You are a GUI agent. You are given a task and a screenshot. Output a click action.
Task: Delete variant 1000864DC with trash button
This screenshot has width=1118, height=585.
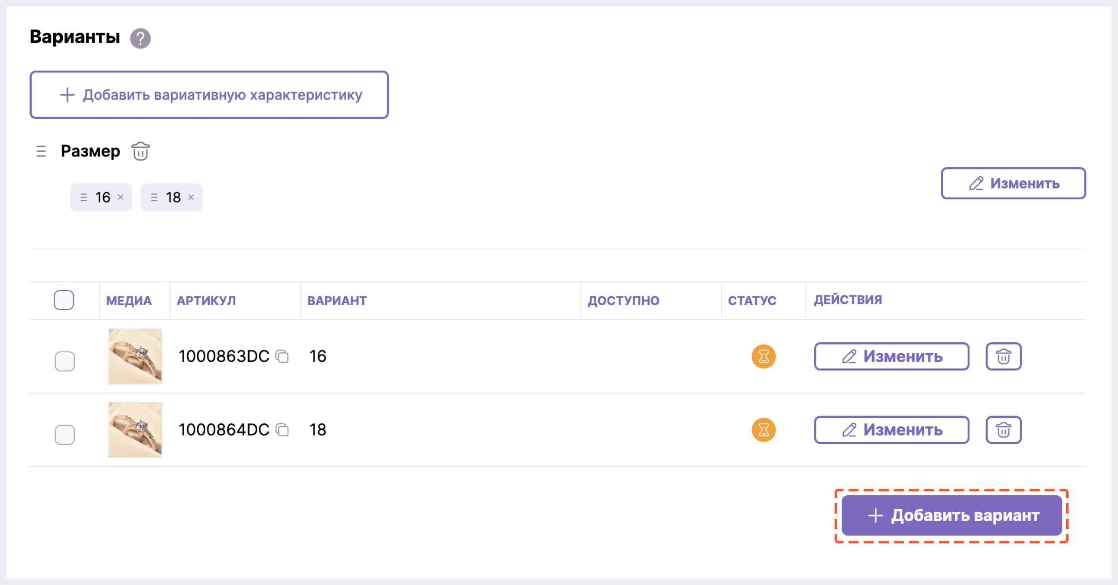(1004, 429)
